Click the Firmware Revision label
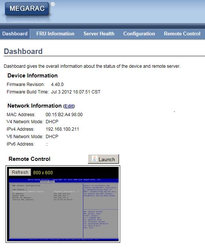The width and height of the screenshot is (205, 248). [x=26, y=85]
